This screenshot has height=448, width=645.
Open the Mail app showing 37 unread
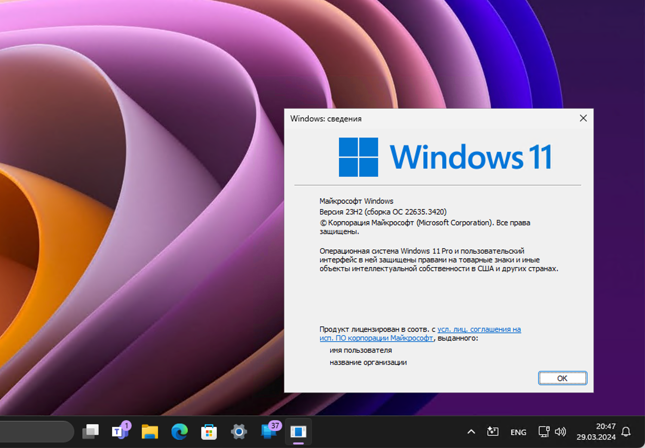(x=268, y=432)
